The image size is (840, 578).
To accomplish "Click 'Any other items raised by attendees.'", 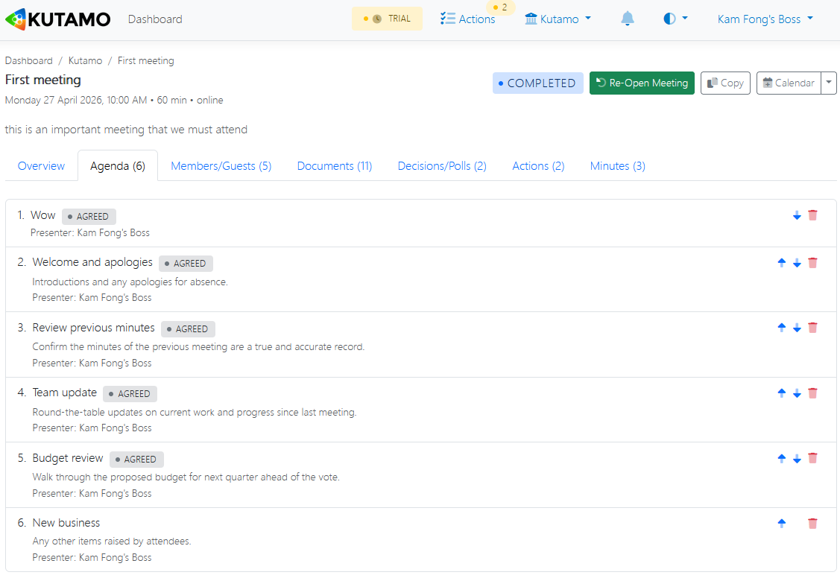I will click(x=112, y=541).
